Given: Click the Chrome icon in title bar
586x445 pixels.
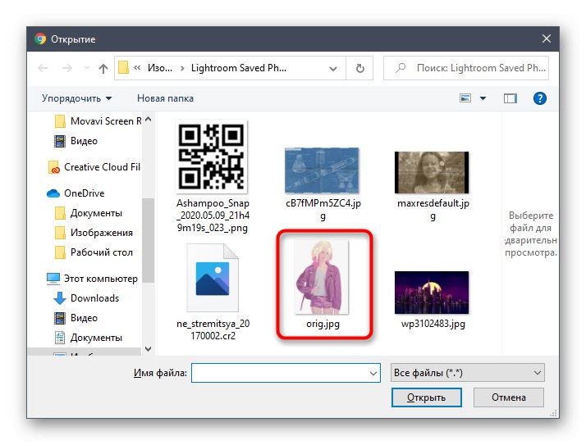Looking at the screenshot, I should click(x=40, y=39).
